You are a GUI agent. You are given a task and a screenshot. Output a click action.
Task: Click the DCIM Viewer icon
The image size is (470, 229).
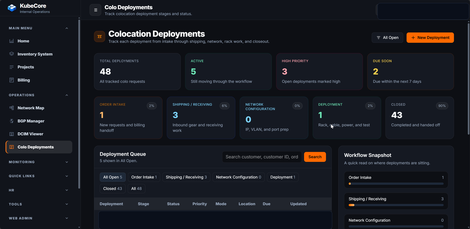(x=12, y=134)
